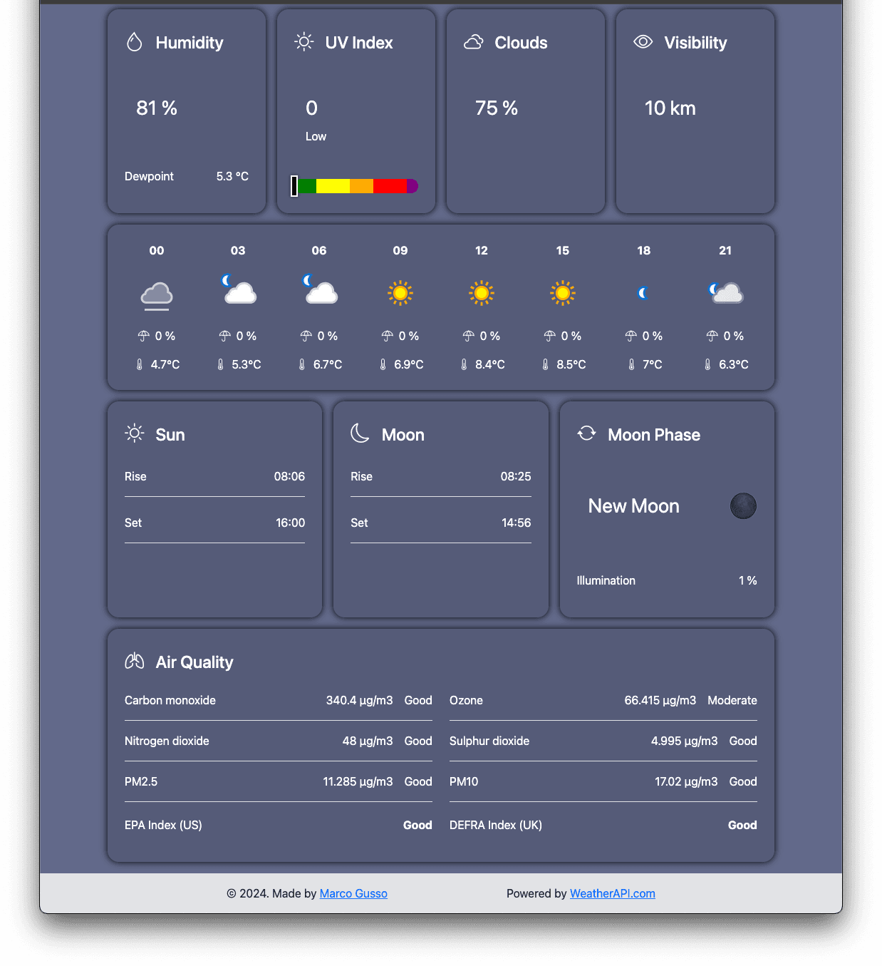Select the Air Quality lungs icon
The width and height of the screenshot is (882, 966).
coord(135,662)
